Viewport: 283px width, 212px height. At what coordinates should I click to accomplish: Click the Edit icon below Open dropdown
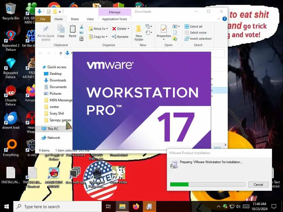coord(175,33)
